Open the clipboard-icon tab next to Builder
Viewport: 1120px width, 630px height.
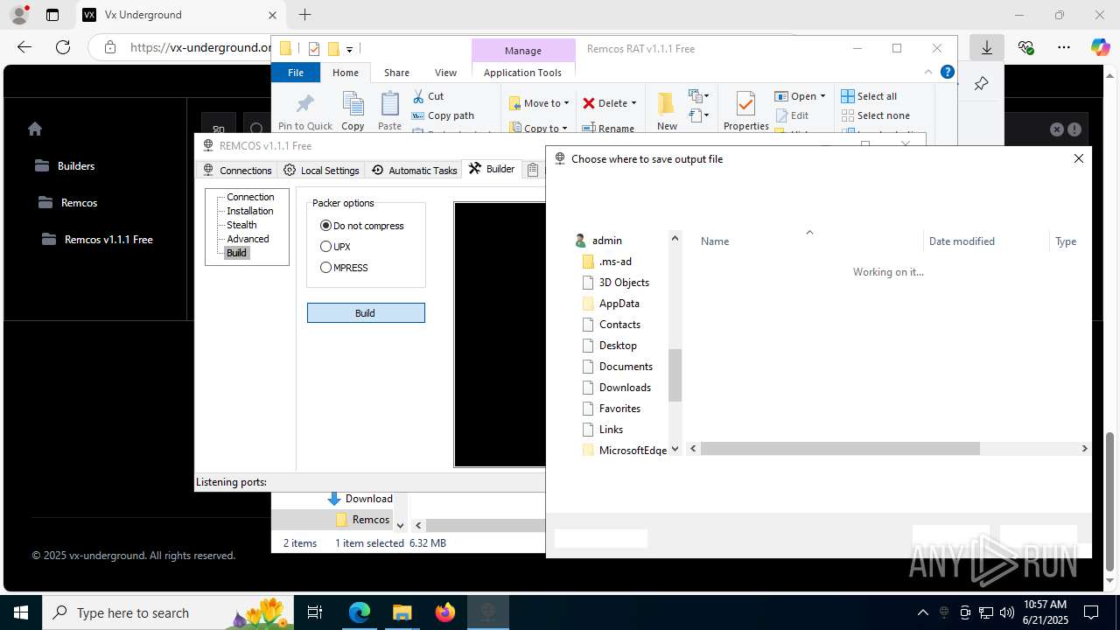tap(533, 170)
